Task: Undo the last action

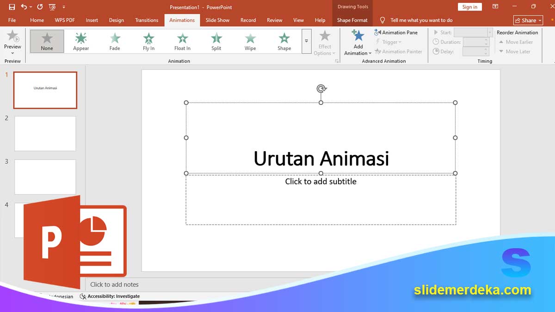Action: coord(24,7)
